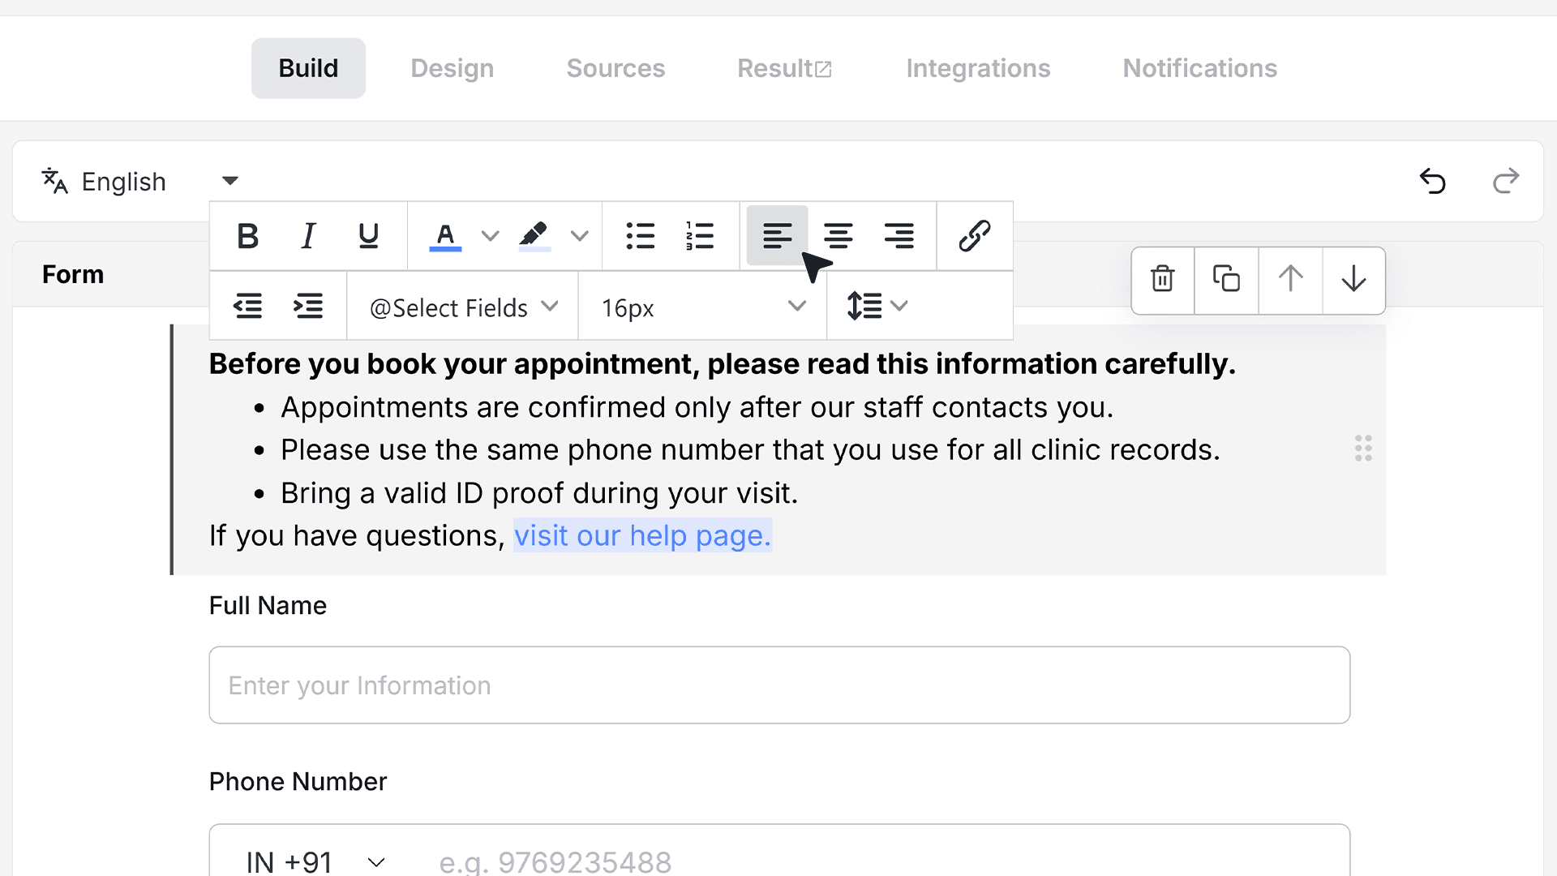Image resolution: width=1557 pixels, height=876 pixels.
Task: Increase indent of the text
Action: tap(308, 306)
